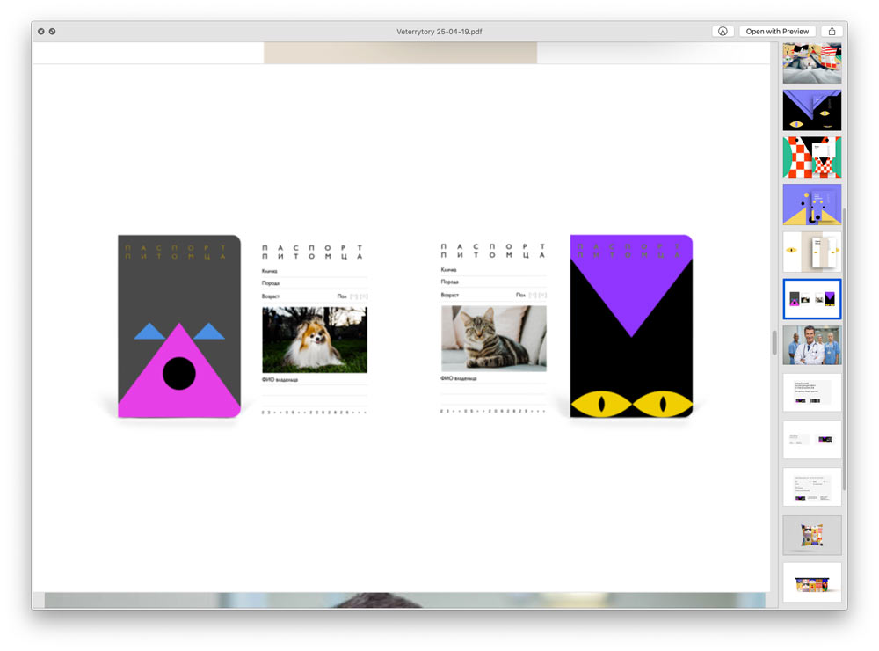The image size is (879, 651).
Task: Open the purple V-shape cat eyes thumbnail
Action: pyautogui.click(x=811, y=110)
